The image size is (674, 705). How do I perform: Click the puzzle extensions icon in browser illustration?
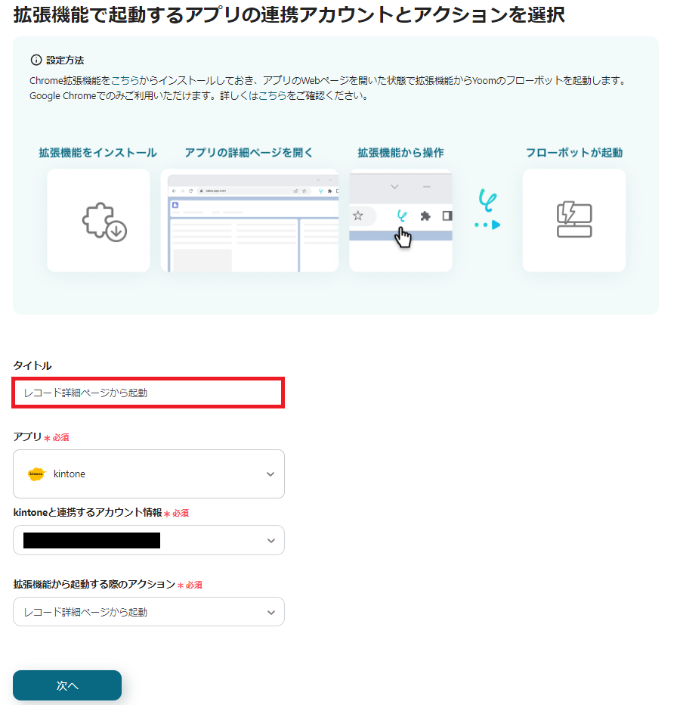click(425, 216)
